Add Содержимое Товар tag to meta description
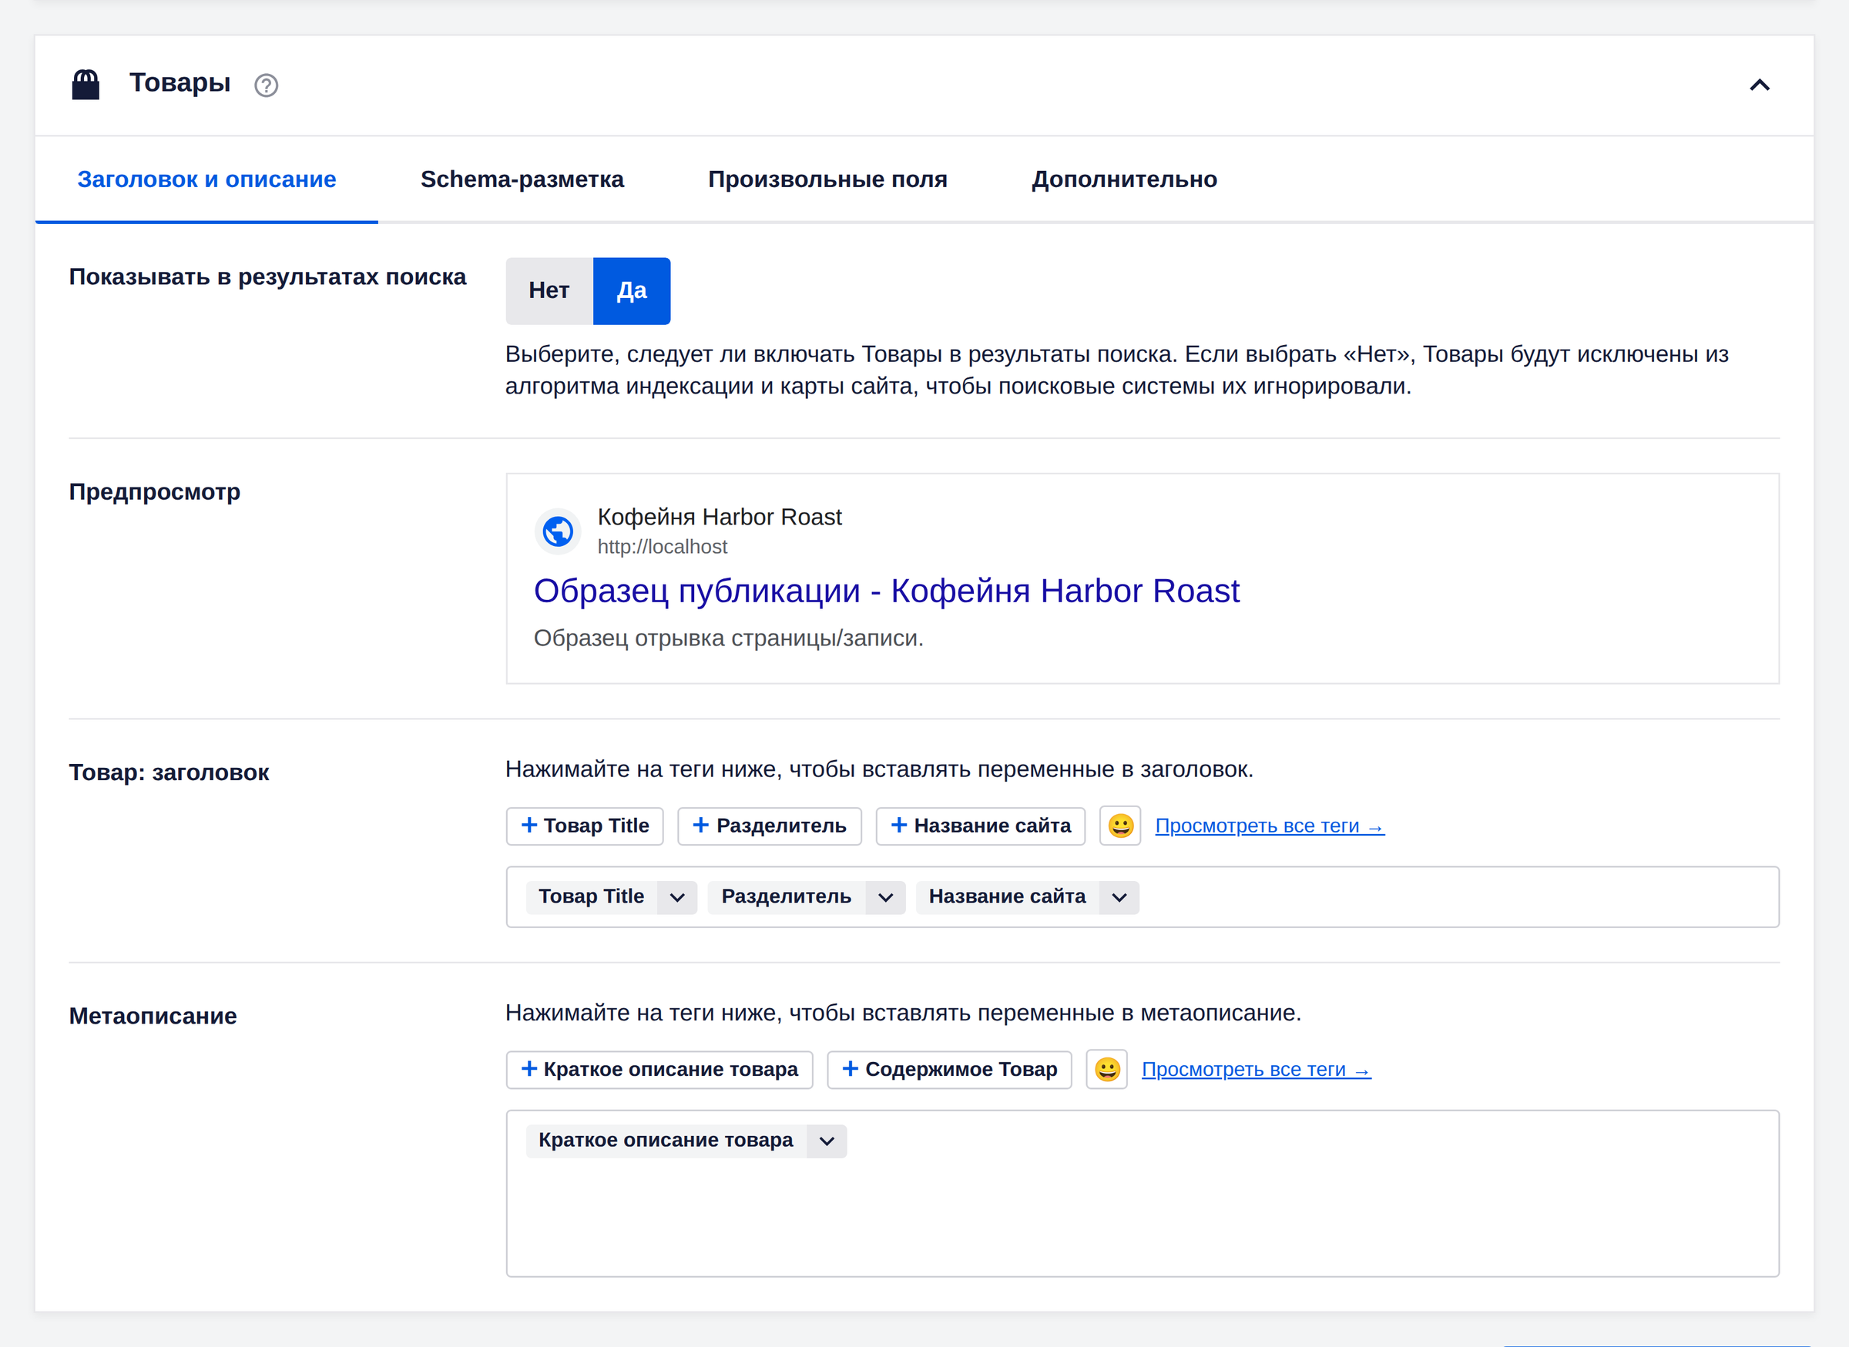 (949, 1070)
